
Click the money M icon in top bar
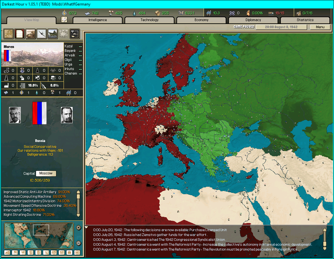coord(181,13)
